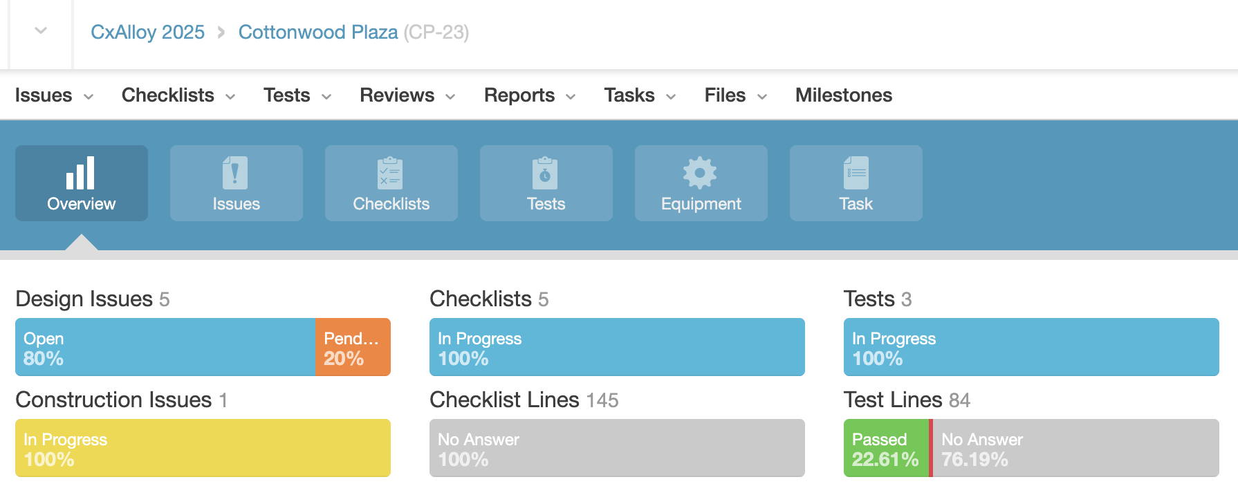Viewport: 1238px width, 495px height.
Task: Open the Issues dropdown menu
Action: click(x=54, y=95)
